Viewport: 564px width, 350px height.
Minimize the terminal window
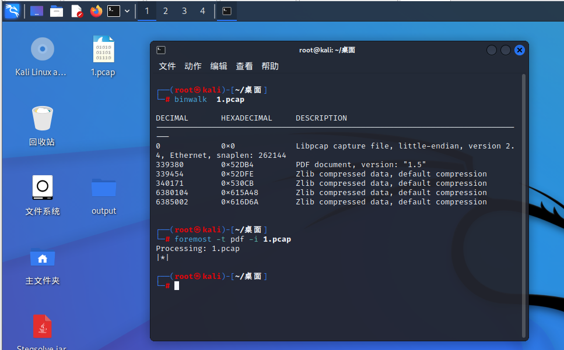[491, 50]
